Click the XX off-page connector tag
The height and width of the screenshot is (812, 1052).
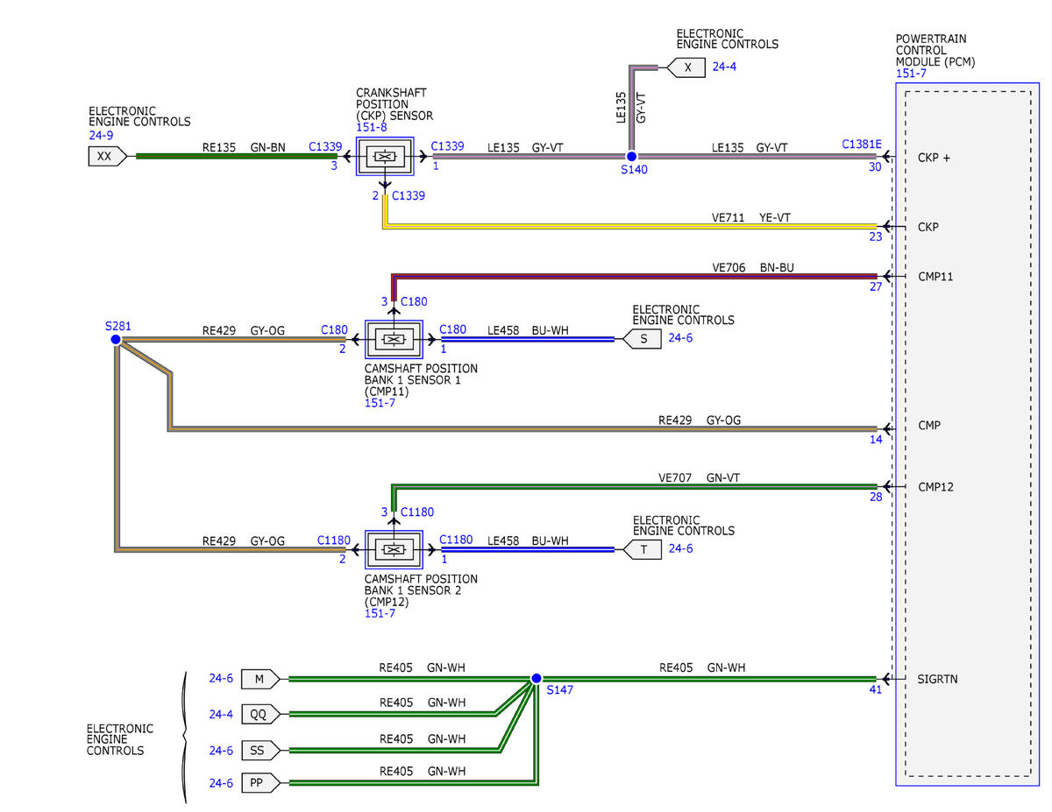click(x=108, y=157)
